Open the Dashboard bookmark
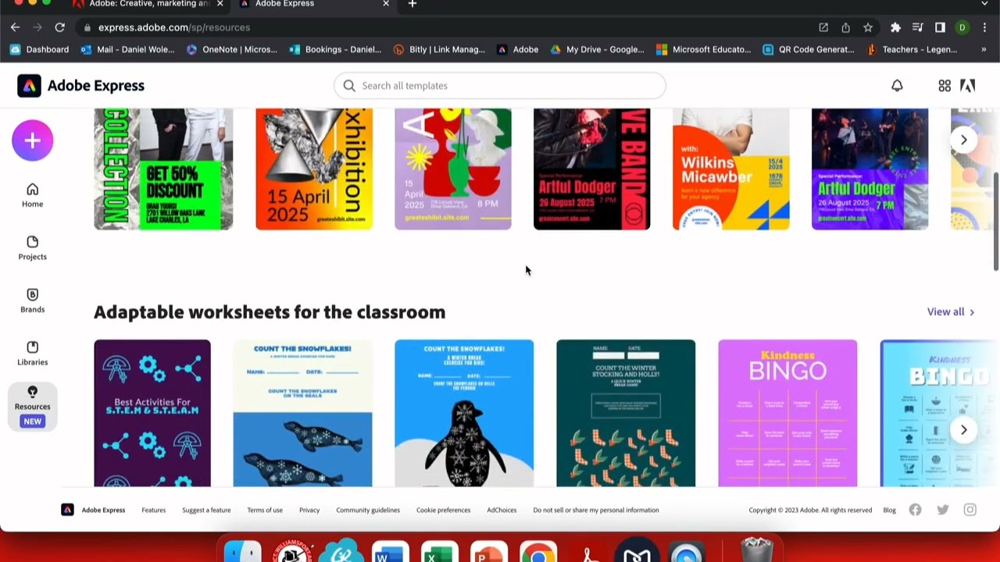The height and width of the screenshot is (562, 1000). tap(40, 49)
